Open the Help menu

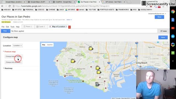[x=18, y=27]
